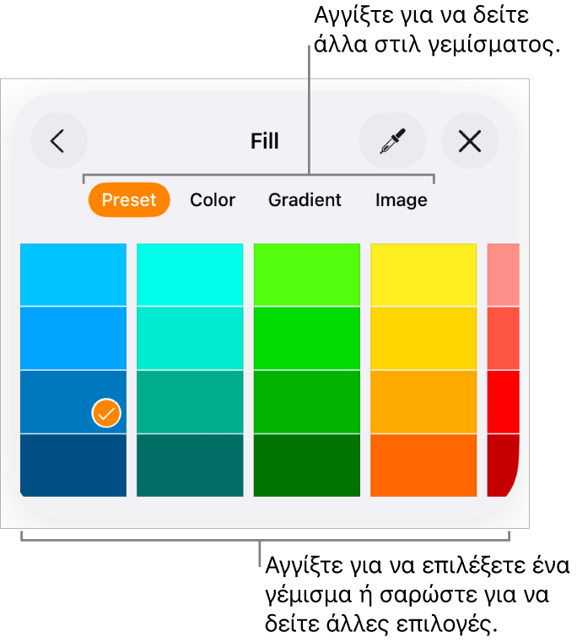Choose the dark teal swatch

click(x=190, y=465)
